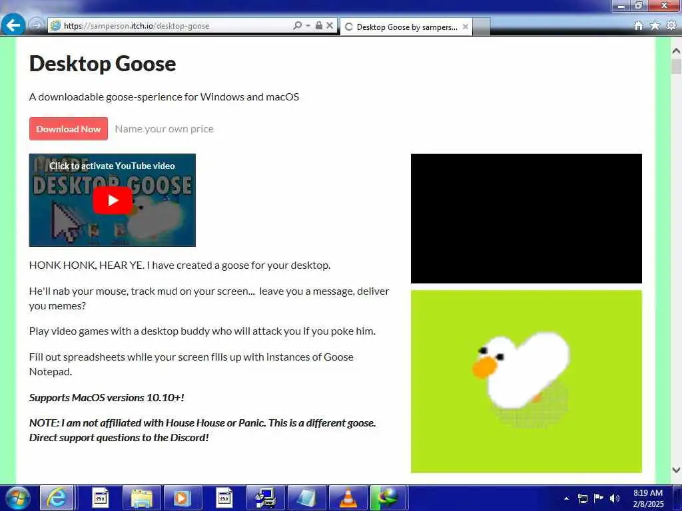The height and width of the screenshot is (511, 682).
Task: Go back with the browser Back arrow
Action: pos(13,25)
